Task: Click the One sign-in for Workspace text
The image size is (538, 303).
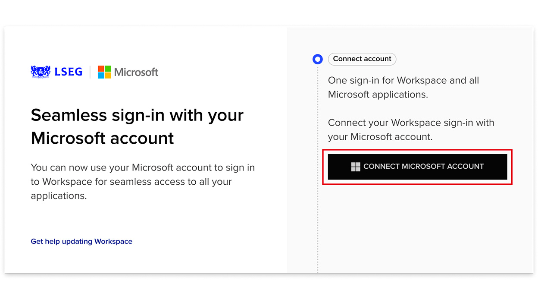Action: pyautogui.click(x=403, y=87)
